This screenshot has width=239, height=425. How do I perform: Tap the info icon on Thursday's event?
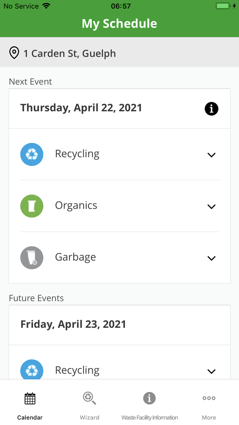pyautogui.click(x=211, y=109)
